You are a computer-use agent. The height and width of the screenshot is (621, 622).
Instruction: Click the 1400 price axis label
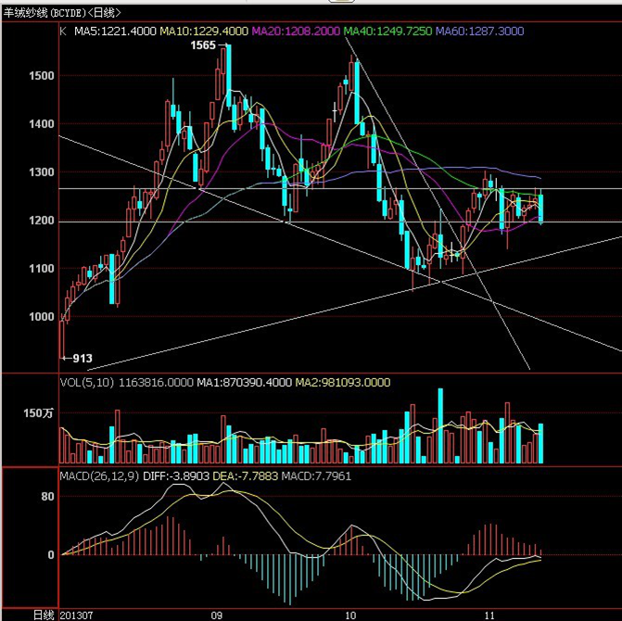coord(42,124)
